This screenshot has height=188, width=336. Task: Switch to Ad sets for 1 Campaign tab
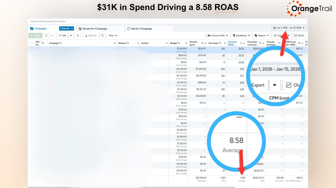[x=95, y=29]
